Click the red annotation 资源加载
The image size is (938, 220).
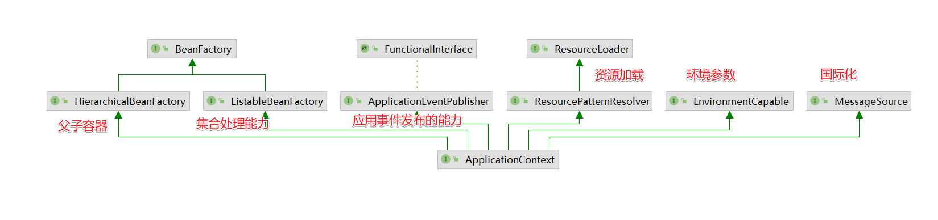click(x=619, y=75)
